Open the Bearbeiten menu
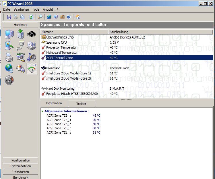The image size is (215, 179). pos(21,9)
